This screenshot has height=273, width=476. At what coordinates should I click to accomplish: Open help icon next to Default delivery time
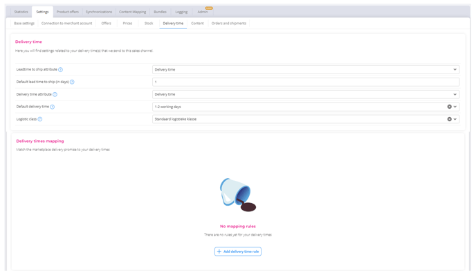[52, 107]
